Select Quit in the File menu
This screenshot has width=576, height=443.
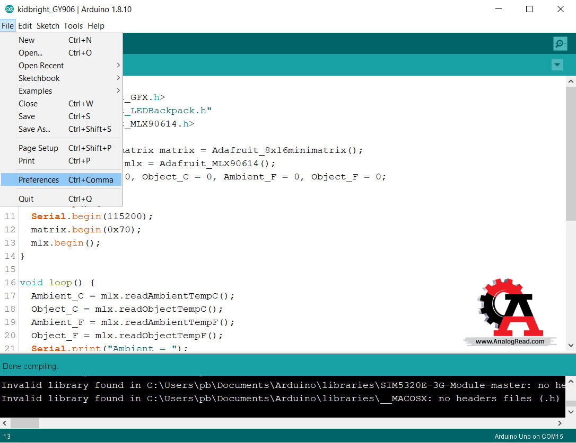coord(62,199)
